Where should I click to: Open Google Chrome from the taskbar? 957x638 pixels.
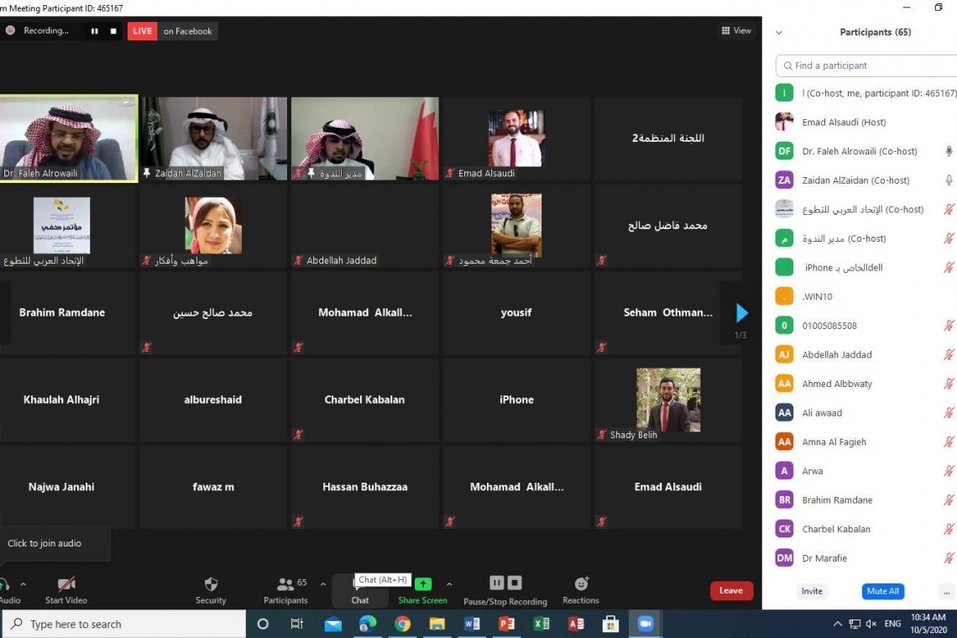[x=402, y=624]
